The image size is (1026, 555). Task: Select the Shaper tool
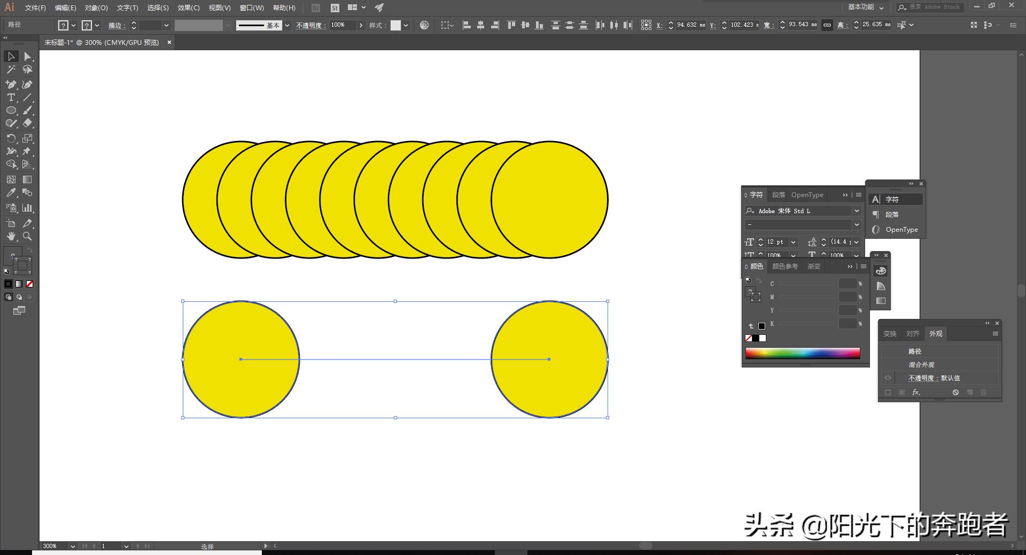pos(11,123)
